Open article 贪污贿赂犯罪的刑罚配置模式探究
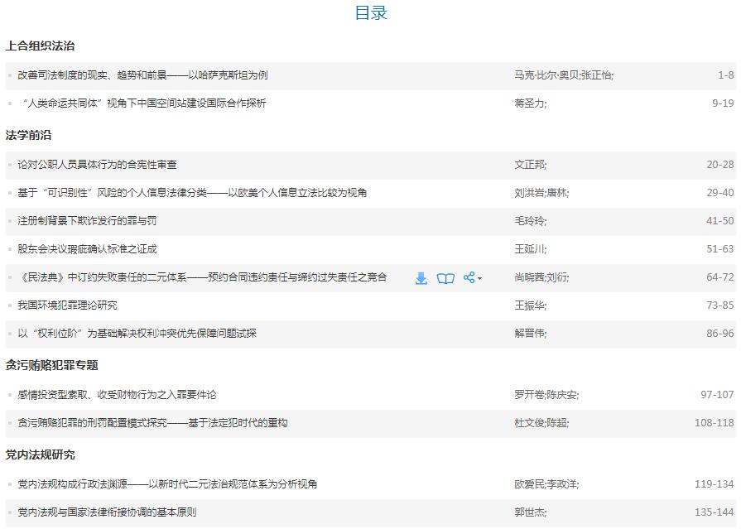This screenshot has width=741, height=529. tap(152, 423)
